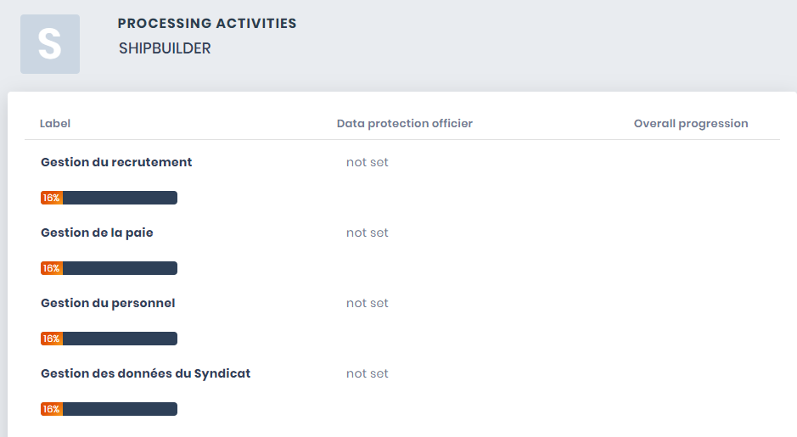Click the Shipbuilder 'S' avatar icon
Image resolution: width=797 pixels, height=437 pixels.
(x=50, y=44)
